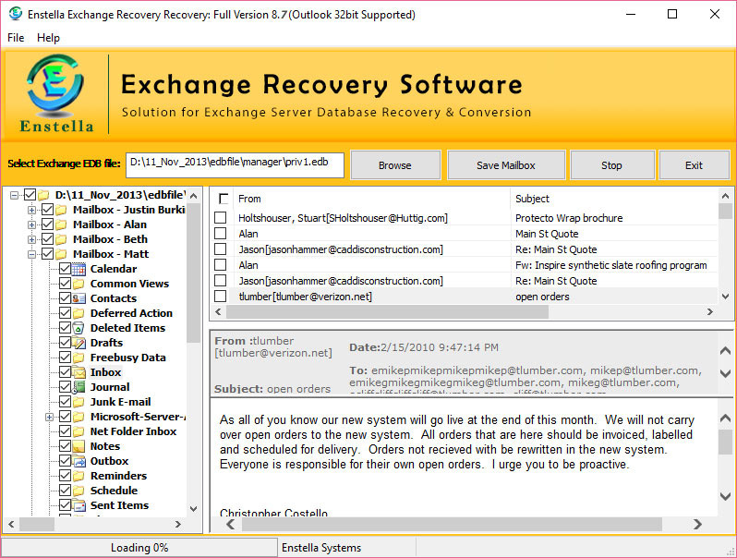The width and height of the screenshot is (737, 558).
Task: Click the Notes icon in tree
Action: tap(79, 446)
